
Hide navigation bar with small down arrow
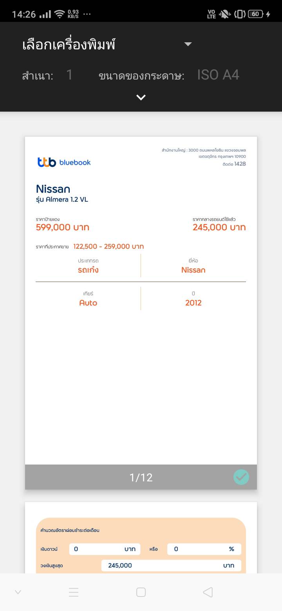(18, 592)
